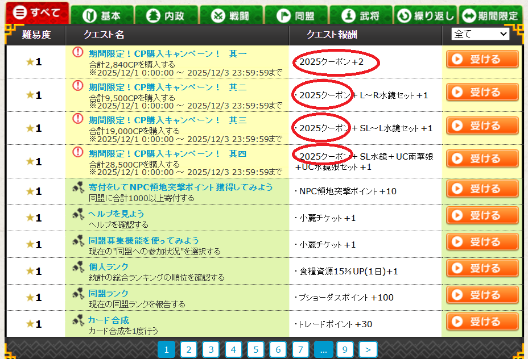Click the next page arrow

368,349
